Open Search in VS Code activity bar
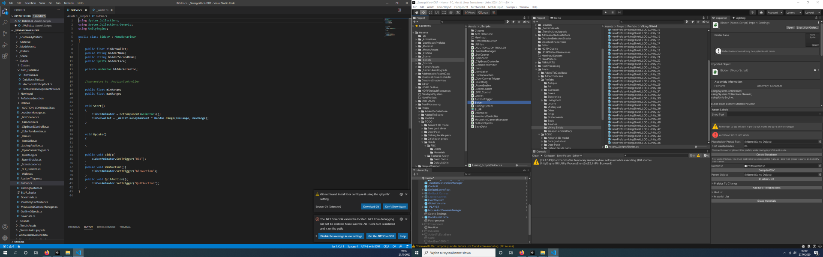This screenshot has height=257, width=823. [5, 22]
